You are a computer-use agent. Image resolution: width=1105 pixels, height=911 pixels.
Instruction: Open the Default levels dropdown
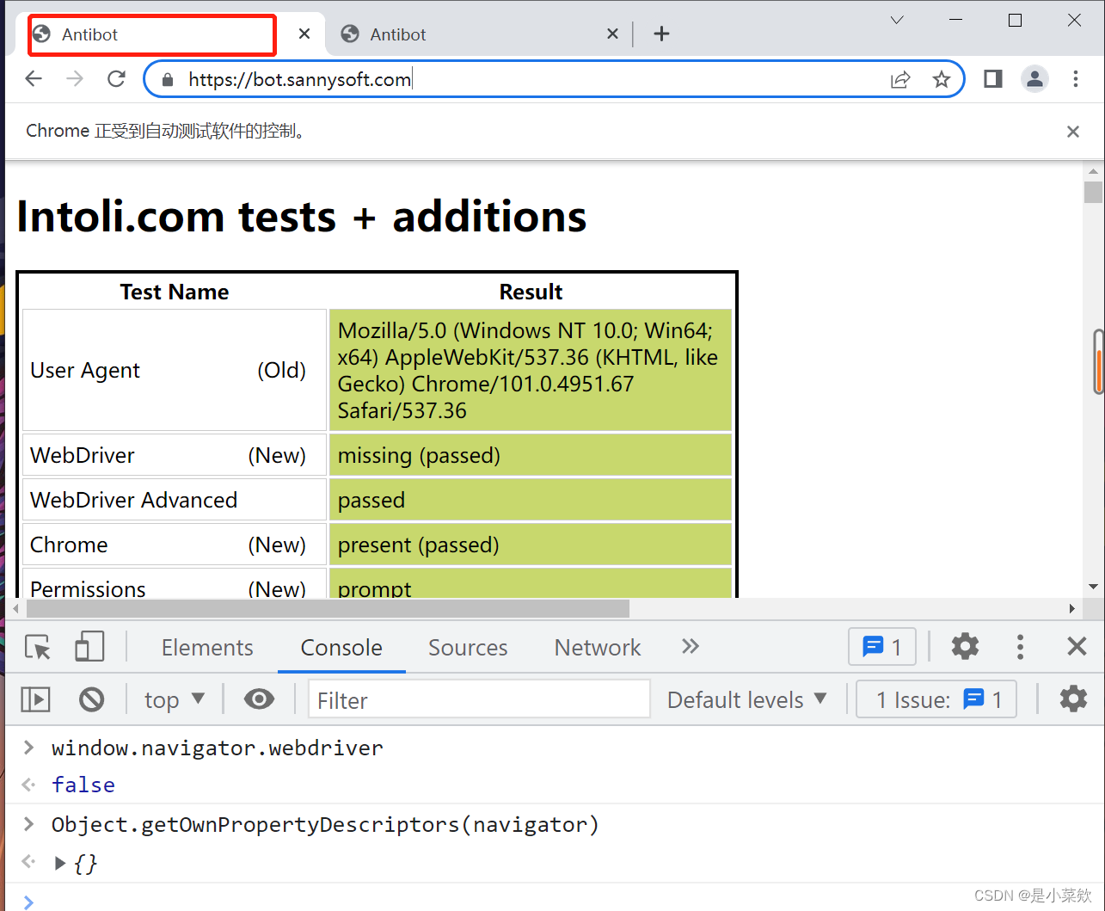(x=747, y=699)
